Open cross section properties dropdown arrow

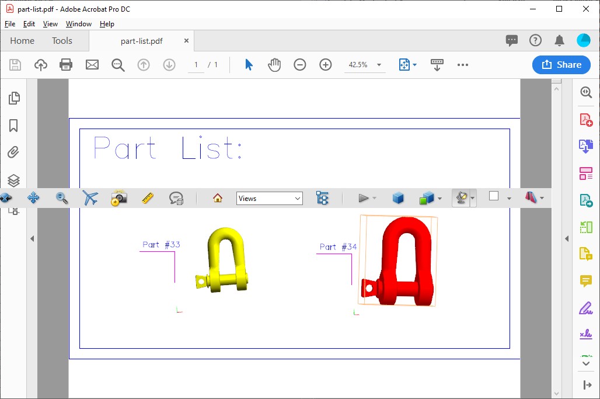542,199
